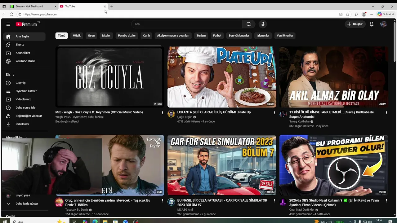The height and width of the screenshot is (223, 397).
Task: Open Windows Start button
Action: pyautogui.click(x=5, y=221)
